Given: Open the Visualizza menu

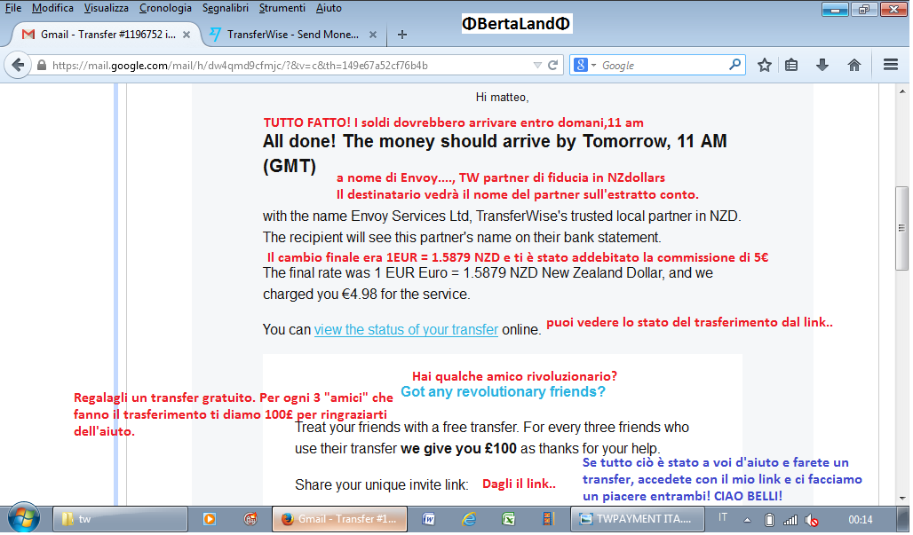Looking at the screenshot, I should pos(106,8).
